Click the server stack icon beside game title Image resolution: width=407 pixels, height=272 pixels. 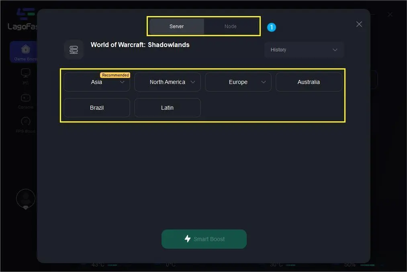[74, 50]
